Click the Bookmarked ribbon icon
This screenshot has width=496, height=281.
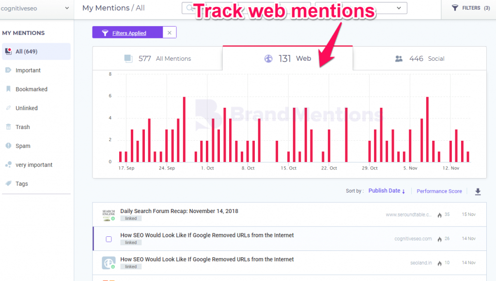tap(8, 89)
